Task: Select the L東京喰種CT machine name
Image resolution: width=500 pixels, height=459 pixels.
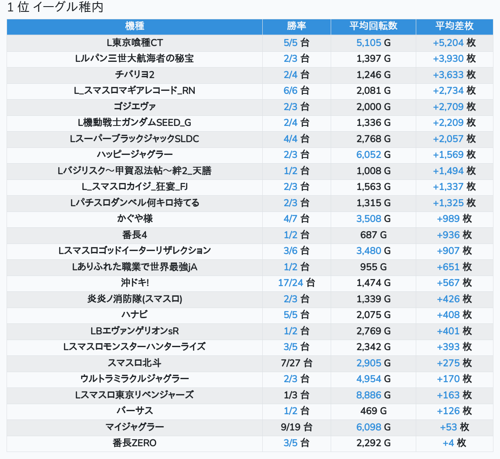Action: pyautogui.click(x=135, y=43)
